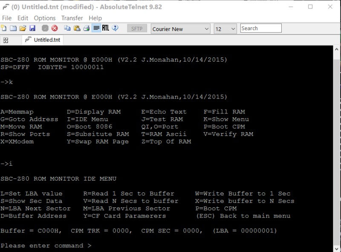341x252 pixels.
Task: Open the Options menu
Action: coord(45,18)
